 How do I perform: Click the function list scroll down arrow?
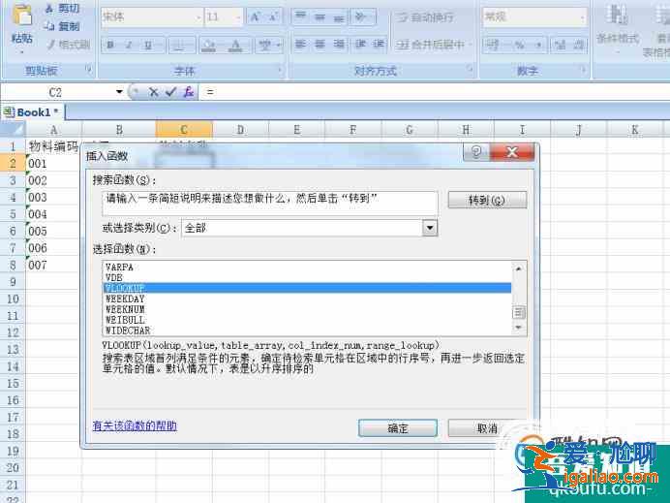coord(518,328)
